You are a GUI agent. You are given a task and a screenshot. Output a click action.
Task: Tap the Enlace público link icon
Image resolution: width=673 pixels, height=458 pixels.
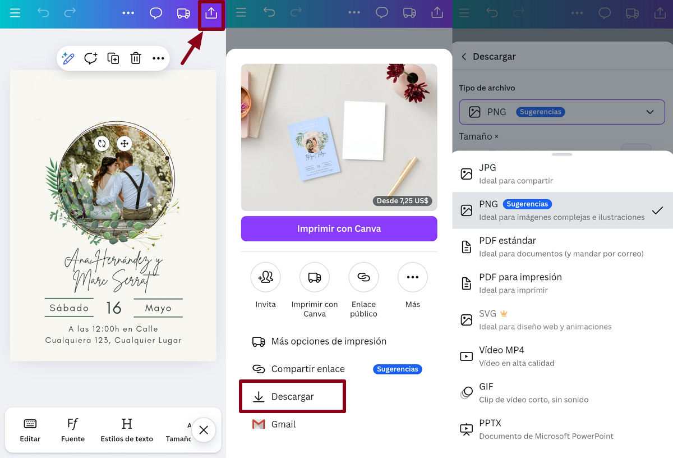[363, 277]
